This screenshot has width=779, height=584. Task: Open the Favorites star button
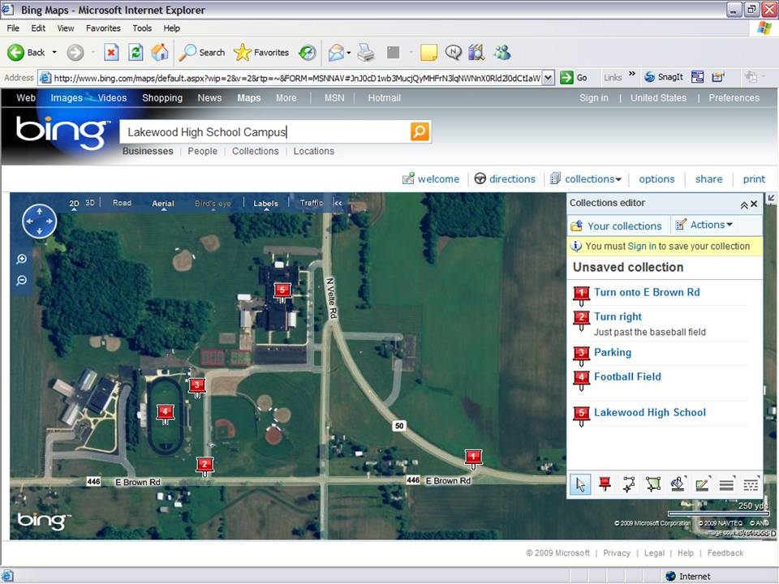tap(261, 52)
